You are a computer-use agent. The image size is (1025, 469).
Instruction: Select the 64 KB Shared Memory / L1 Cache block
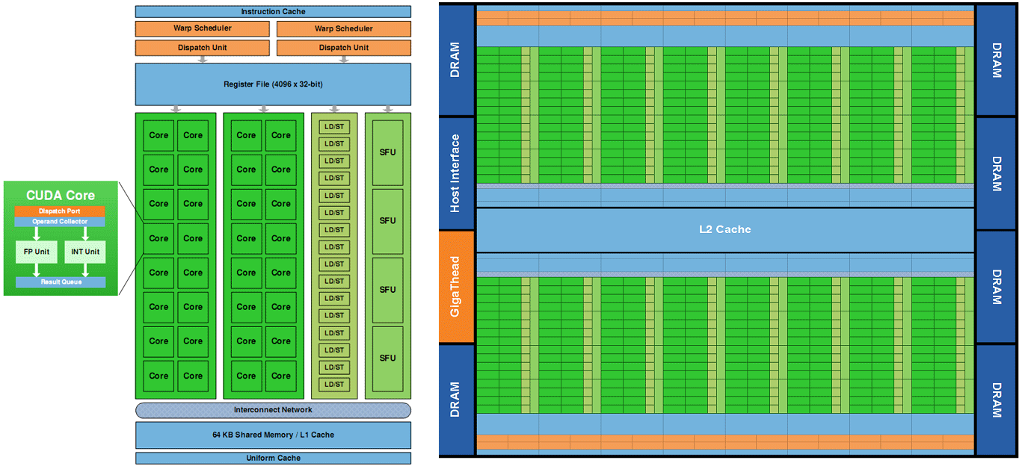[273, 435]
